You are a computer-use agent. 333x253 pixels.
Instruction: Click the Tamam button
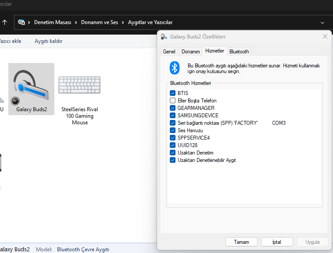click(241, 242)
